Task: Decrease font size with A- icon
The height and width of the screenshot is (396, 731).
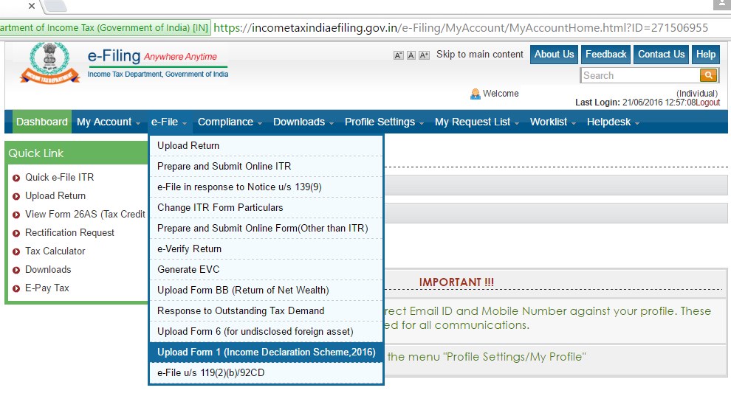Action: click(398, 55)
